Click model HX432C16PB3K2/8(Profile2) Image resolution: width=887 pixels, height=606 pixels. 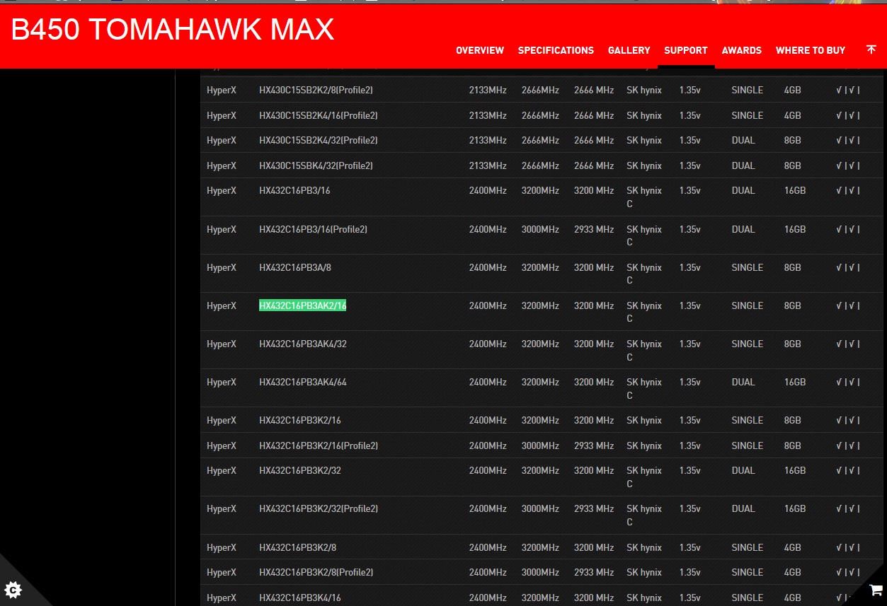click(x=316, y=572)
